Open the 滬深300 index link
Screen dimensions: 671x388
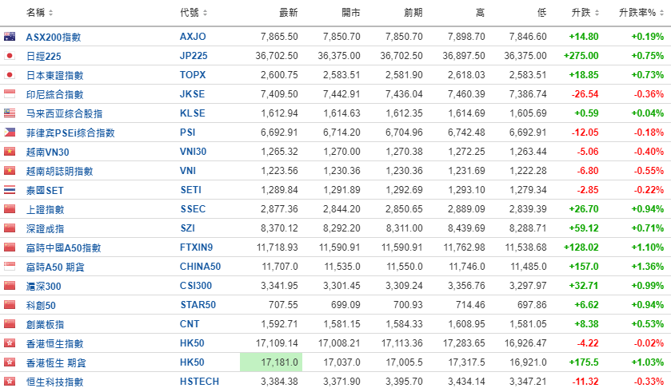click(x=43, y=286)
